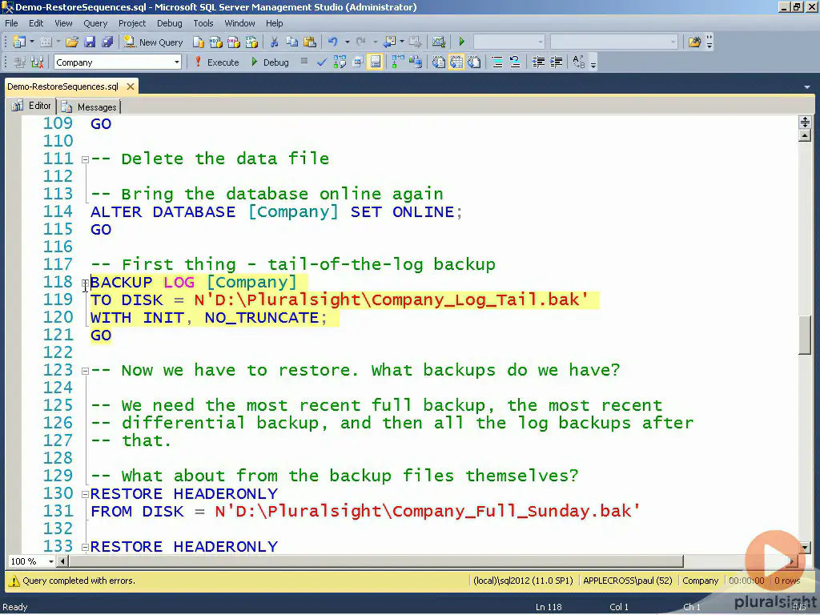Image resolution: width=820 pixels, height=615 pixels.
Task: Click the Cut scissors icon
Action: 274,42
